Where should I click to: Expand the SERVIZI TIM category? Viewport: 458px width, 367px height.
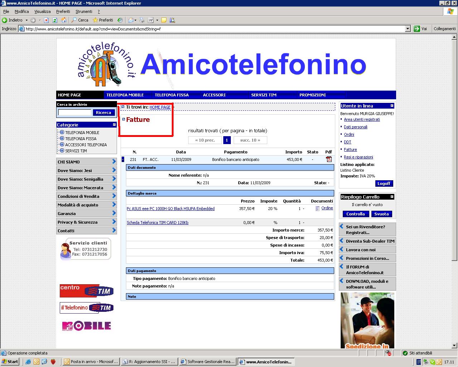pyautogui.click(x=62, y=151)
